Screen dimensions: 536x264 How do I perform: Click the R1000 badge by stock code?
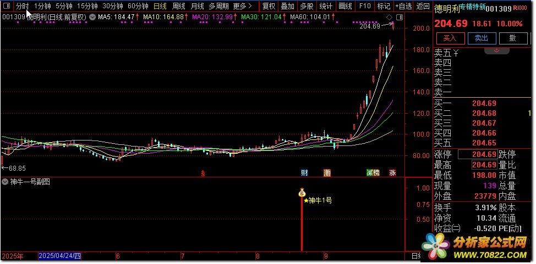click(520, 8)
